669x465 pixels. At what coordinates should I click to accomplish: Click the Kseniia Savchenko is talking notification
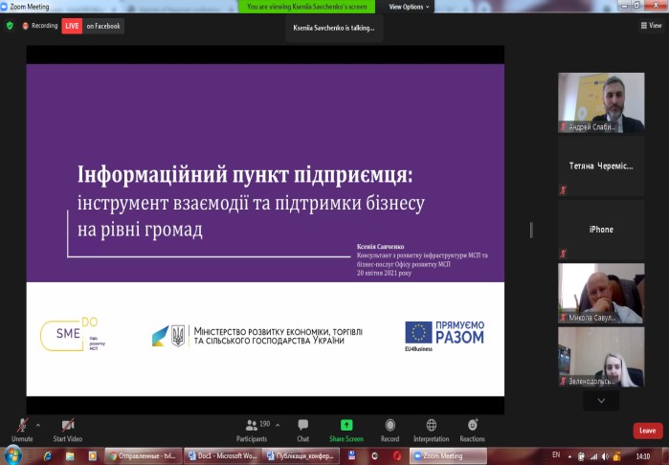point(334,28)
